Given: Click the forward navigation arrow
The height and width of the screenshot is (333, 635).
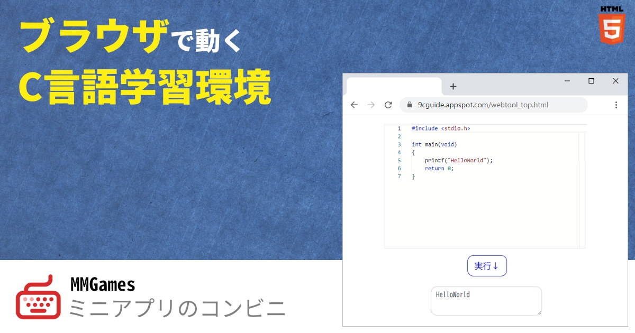Looking at the screenshot, I should [371, 105].
